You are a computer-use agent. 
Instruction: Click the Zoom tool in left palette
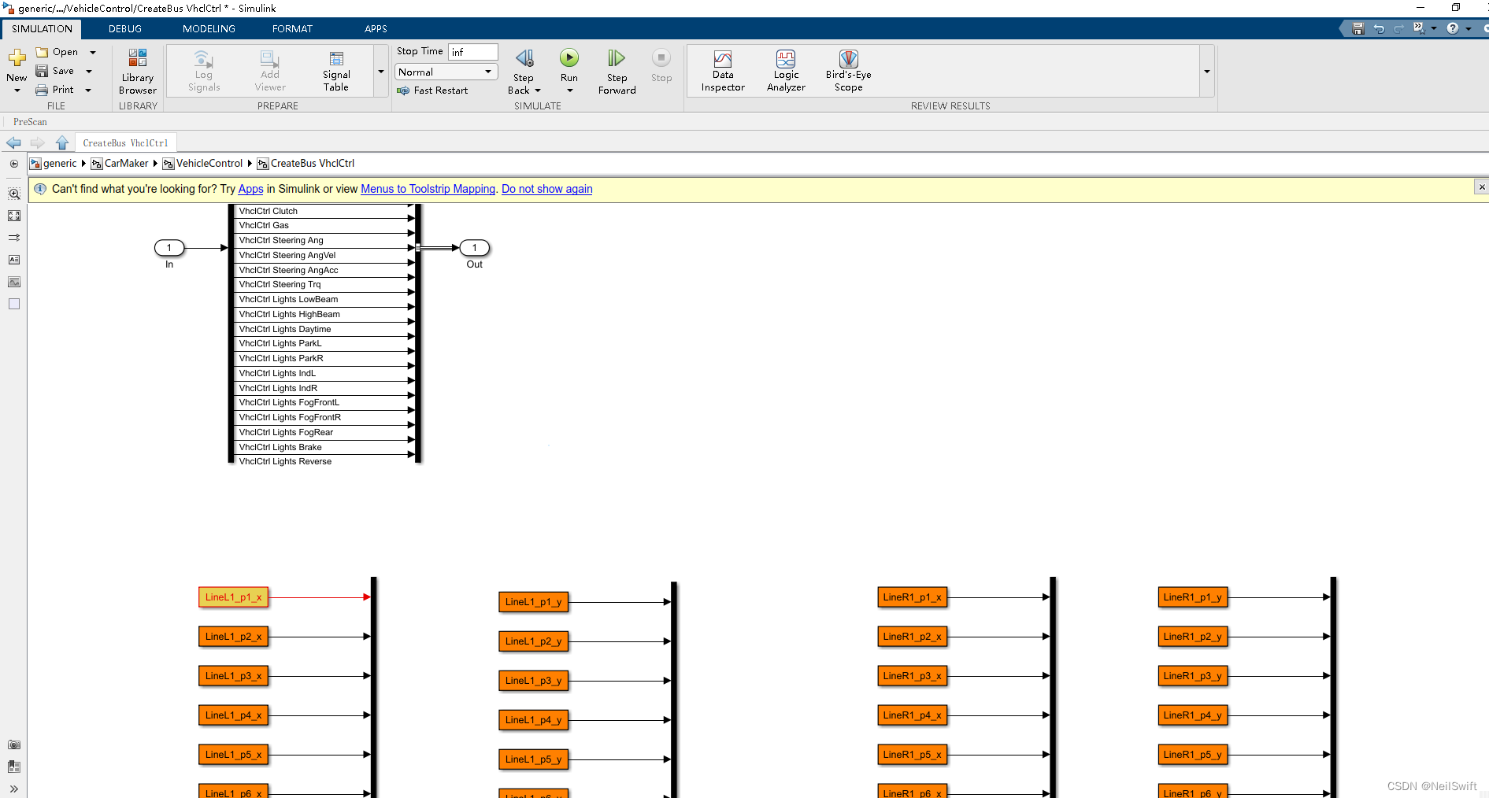[14, 194]
